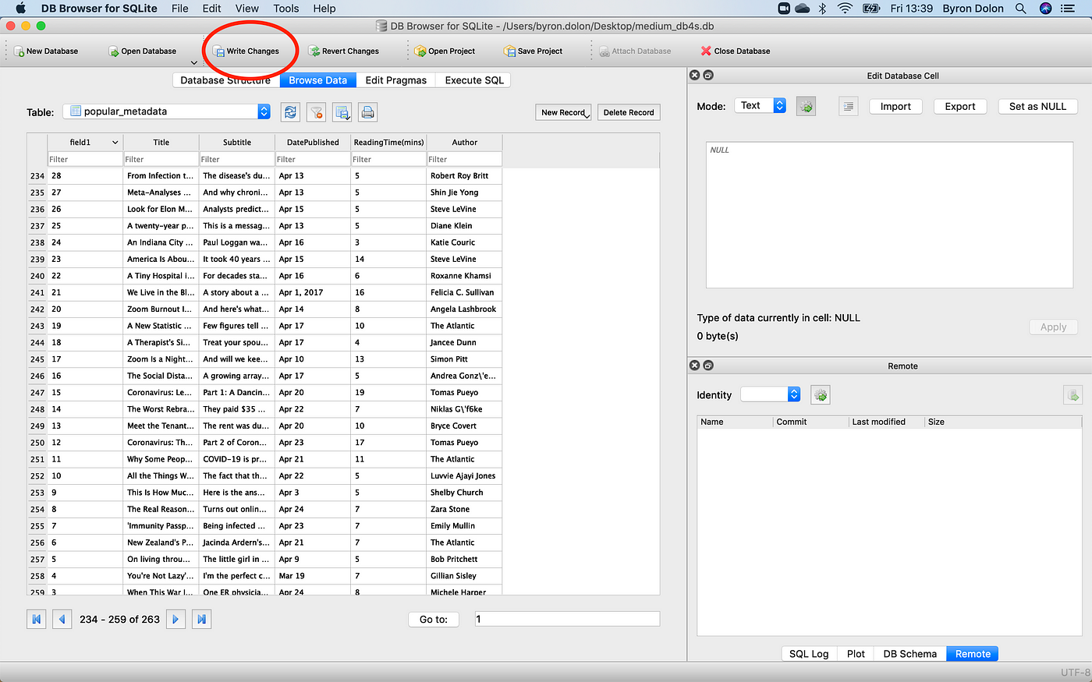1092x682 pixels.
Task: Click the Wi-Fi icon in menu bar
Action: coord(845,9)
